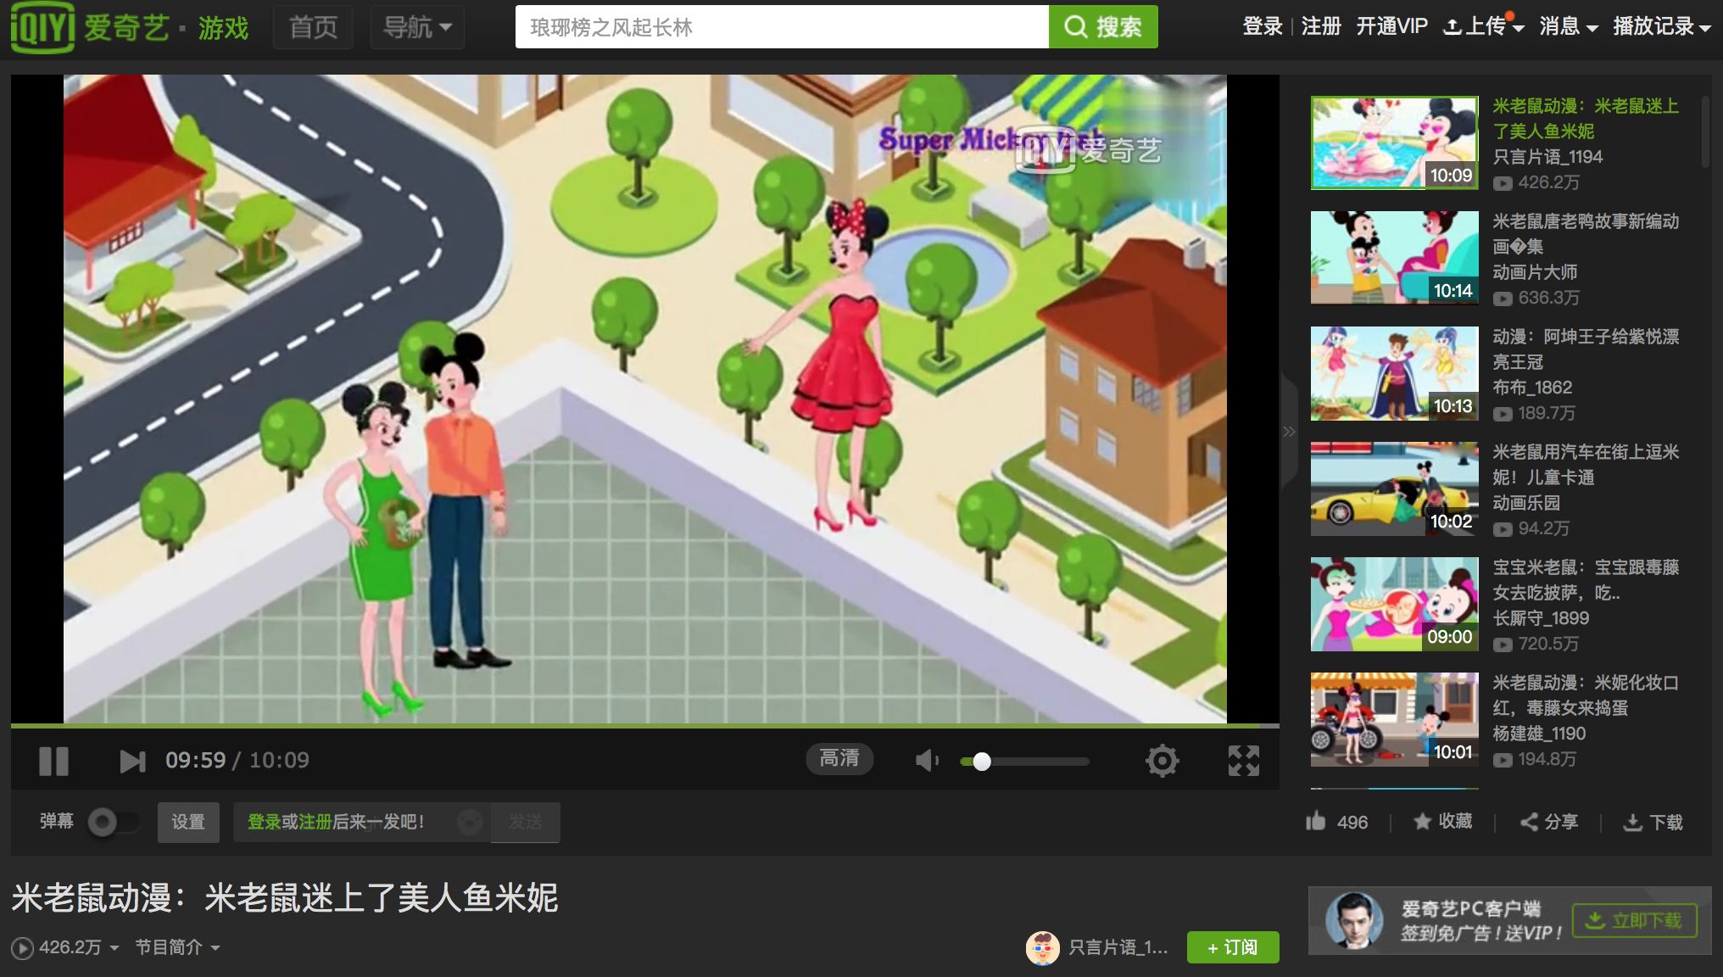This screenshot has width=1723, height=977.
Task: Open player settings gear icon
Action: (x=1162, y=761)
